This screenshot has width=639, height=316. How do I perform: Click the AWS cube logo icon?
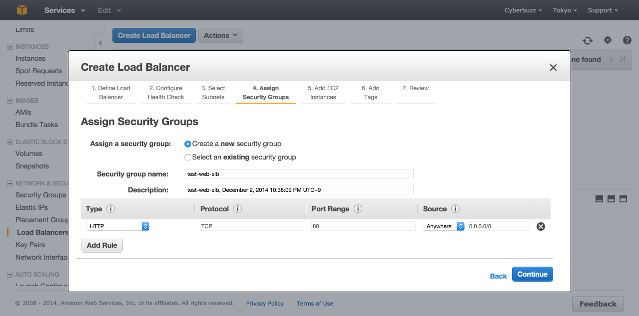22,10
